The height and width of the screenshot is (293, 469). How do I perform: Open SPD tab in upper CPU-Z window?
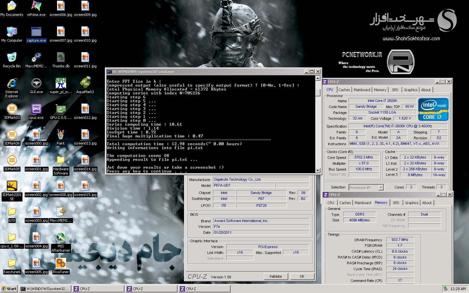[395, 90]
